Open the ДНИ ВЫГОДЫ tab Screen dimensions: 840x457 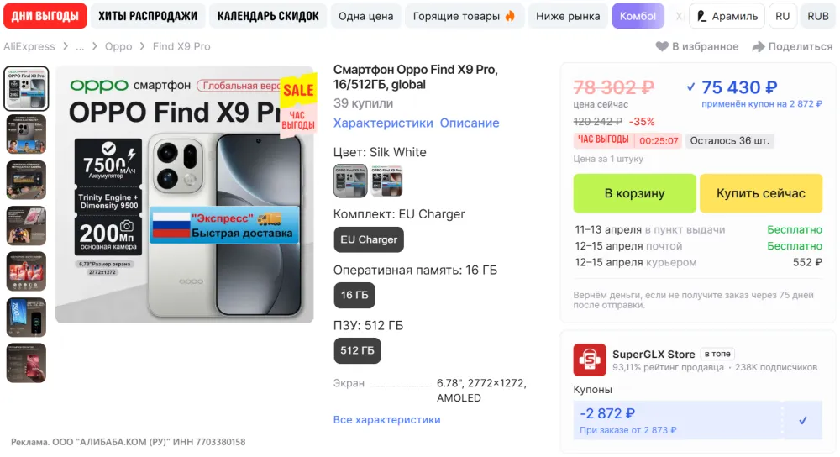pyautogui.click(x=45, y=16)
